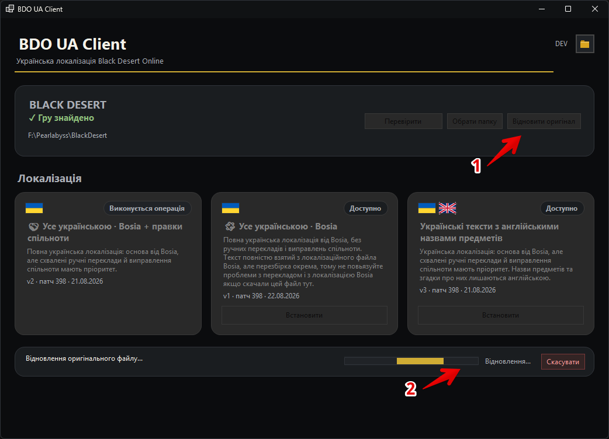Image resolution: width=609 pixels, height=439 pixels.
Task: Click the DEV label
Action: tap(561, 44)
